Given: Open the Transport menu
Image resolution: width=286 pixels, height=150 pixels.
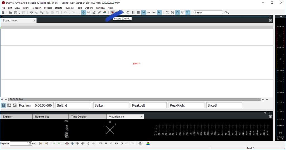Looking at the screenshot, I should pyautogui.click(x=36, y=8).
